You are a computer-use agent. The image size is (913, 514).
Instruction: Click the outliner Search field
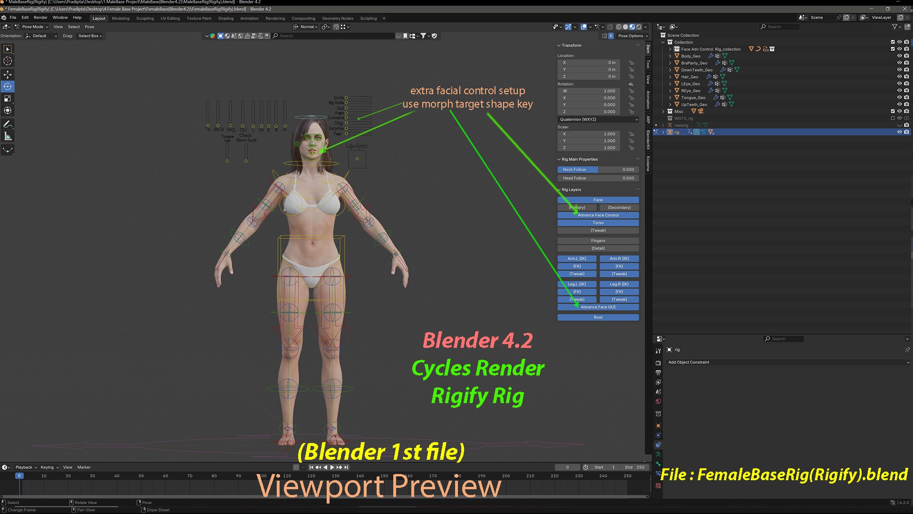[780, 27]
